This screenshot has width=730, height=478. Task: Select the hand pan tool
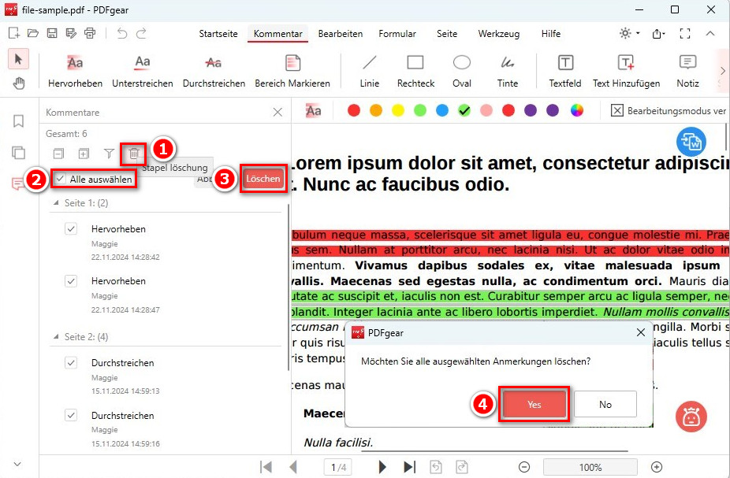pos(18,82)
